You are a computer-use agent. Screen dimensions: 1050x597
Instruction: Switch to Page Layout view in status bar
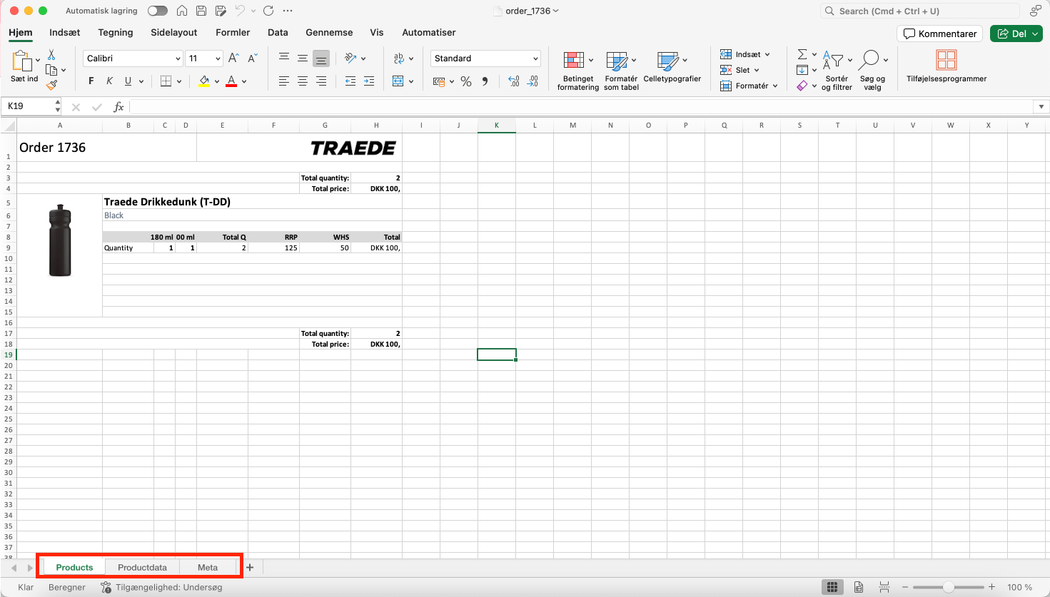[859, 587]
